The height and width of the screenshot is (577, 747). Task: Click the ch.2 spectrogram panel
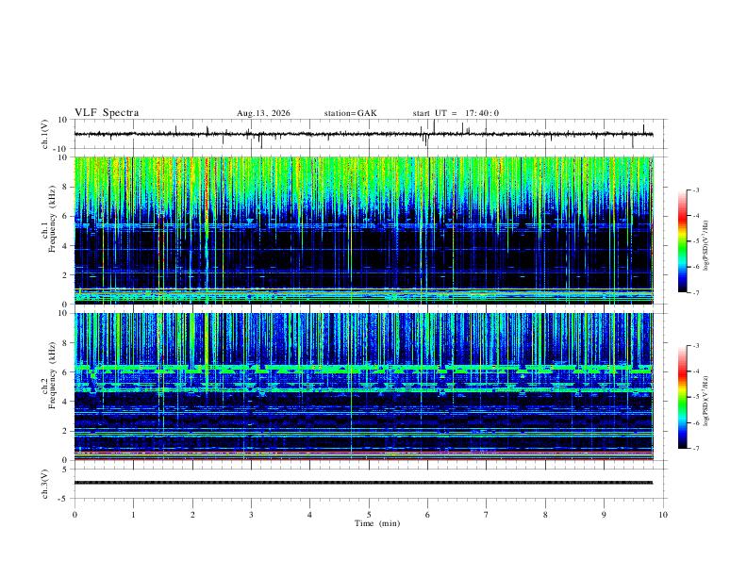[363, 387]
